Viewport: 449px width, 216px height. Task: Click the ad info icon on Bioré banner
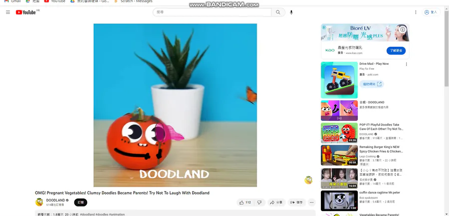[403, 29]
